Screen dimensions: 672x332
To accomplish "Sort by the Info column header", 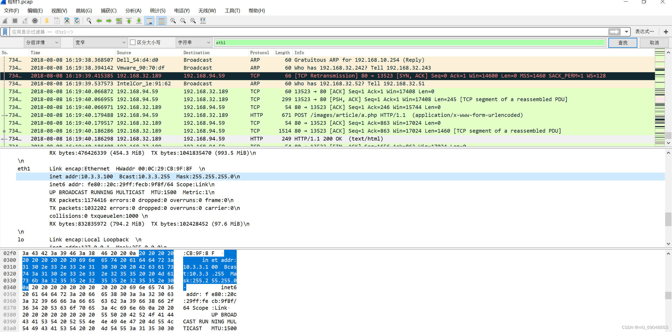I will click(x=473, y=53).
